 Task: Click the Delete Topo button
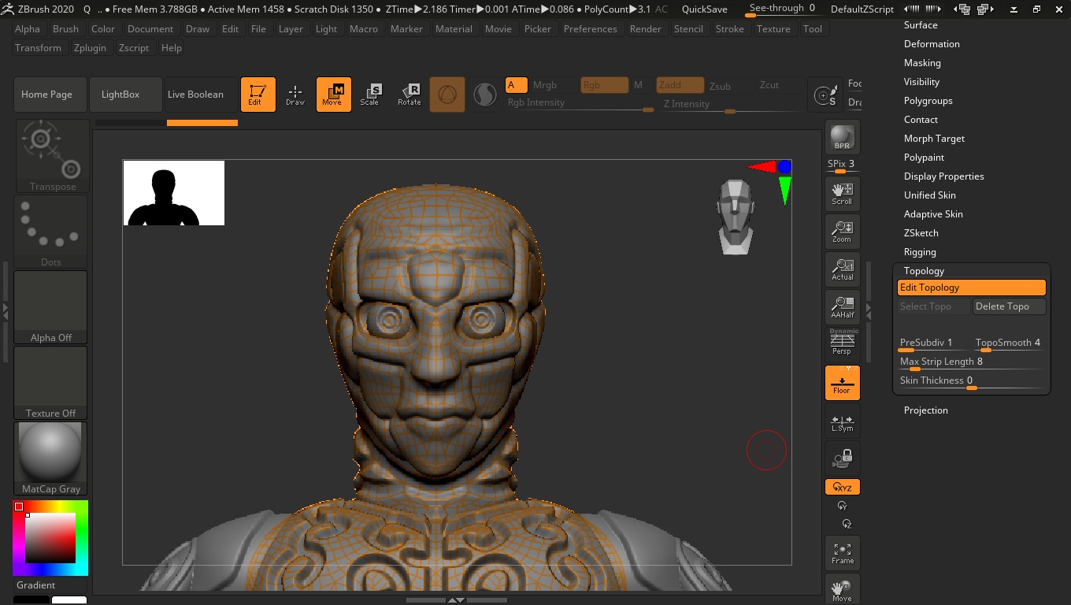tap(1009, 306)
